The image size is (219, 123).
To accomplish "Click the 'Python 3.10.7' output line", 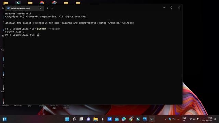I will click(x=15, y=32).
